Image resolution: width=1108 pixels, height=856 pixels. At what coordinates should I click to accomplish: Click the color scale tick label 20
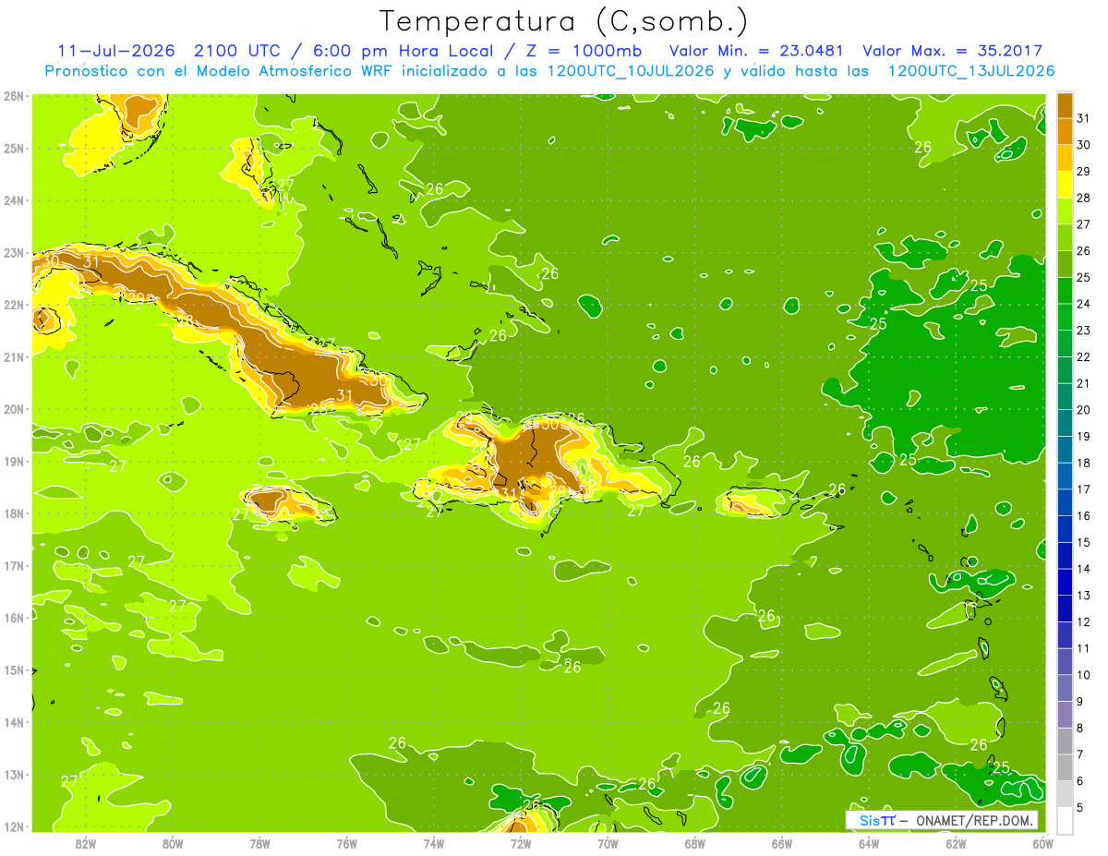[x=1083, y=409]
